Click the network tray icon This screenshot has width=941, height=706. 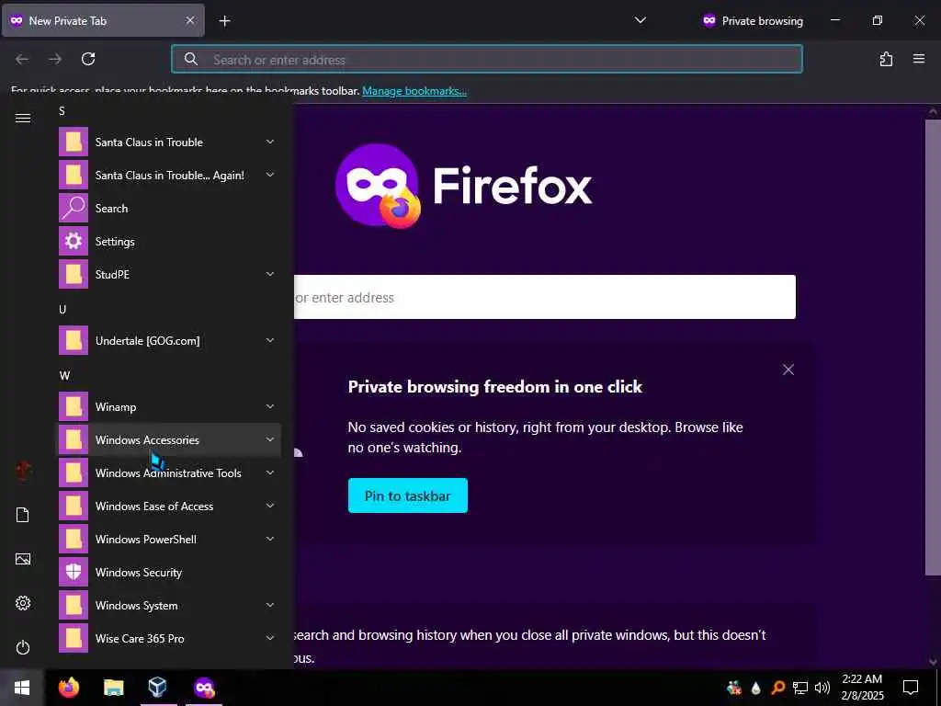[800, 688]
